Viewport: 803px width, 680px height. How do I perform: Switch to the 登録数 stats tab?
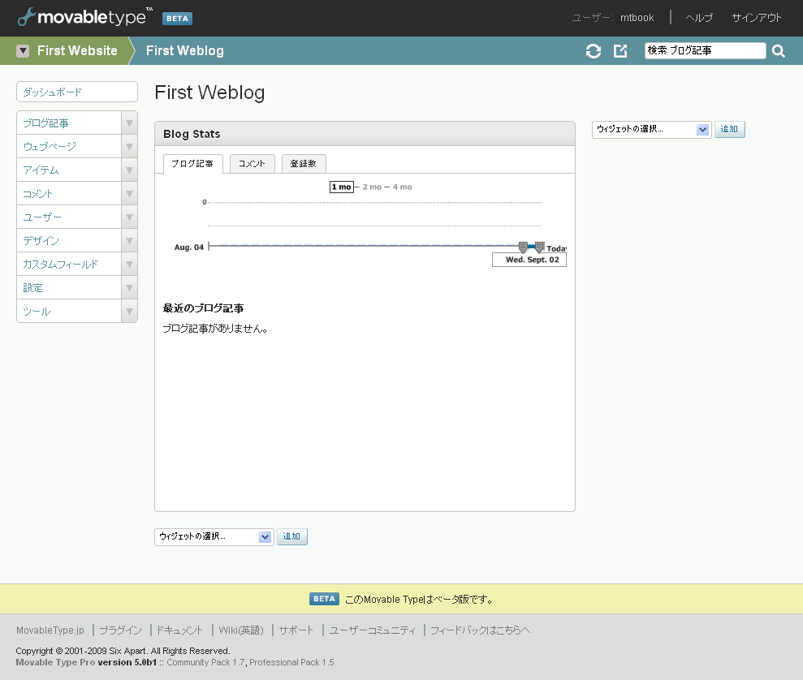pyautogui.click(x=303, y=164)
